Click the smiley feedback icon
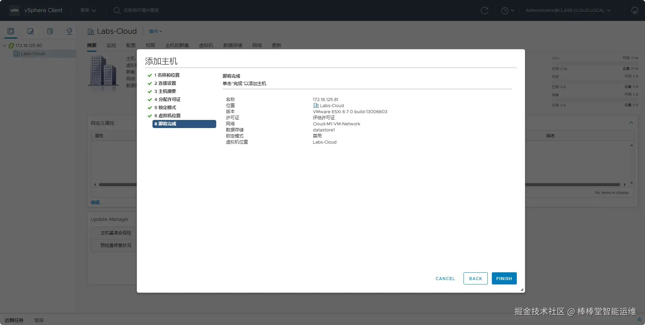This screenshot has height=325, width=645. (635, 10)
